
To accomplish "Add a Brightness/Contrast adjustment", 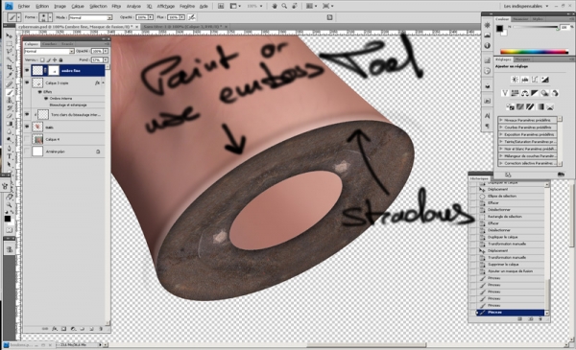I will click(515, 80).
